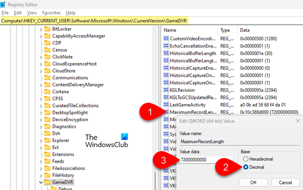Expand the Feeds key
The height and width of the screenshot is (190, 303).
[x=41, y=161]
